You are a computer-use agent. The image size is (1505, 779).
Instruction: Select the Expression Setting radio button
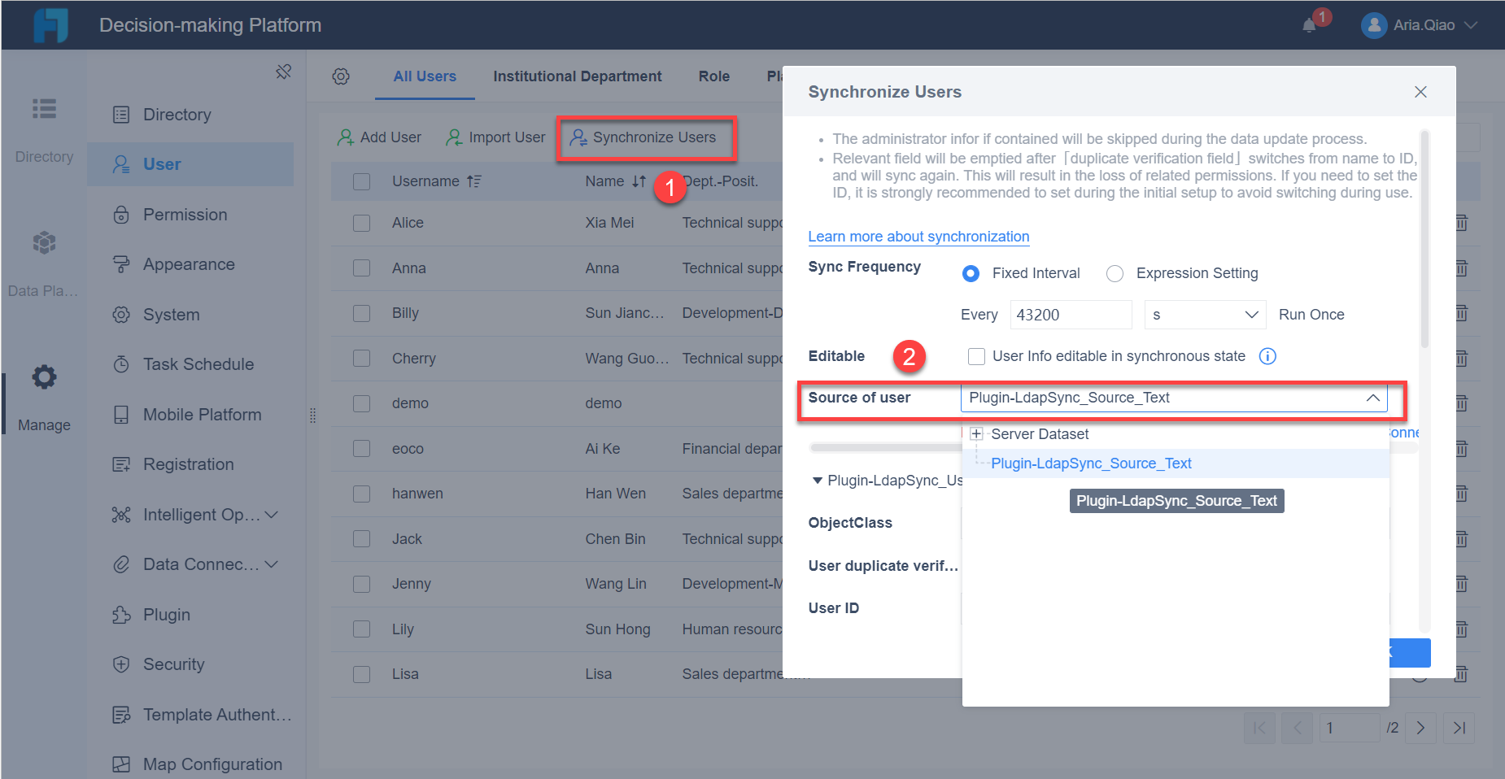(1115, 273)
